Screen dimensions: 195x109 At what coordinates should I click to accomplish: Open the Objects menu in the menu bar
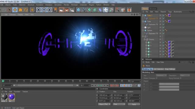click(x=8, y=5)
